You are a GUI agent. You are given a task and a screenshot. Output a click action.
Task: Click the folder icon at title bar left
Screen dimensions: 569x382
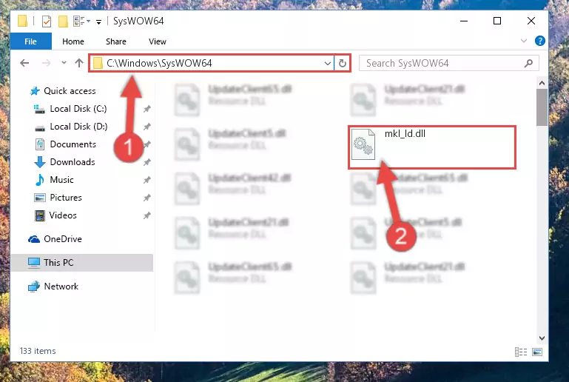(x=22, y=21)
